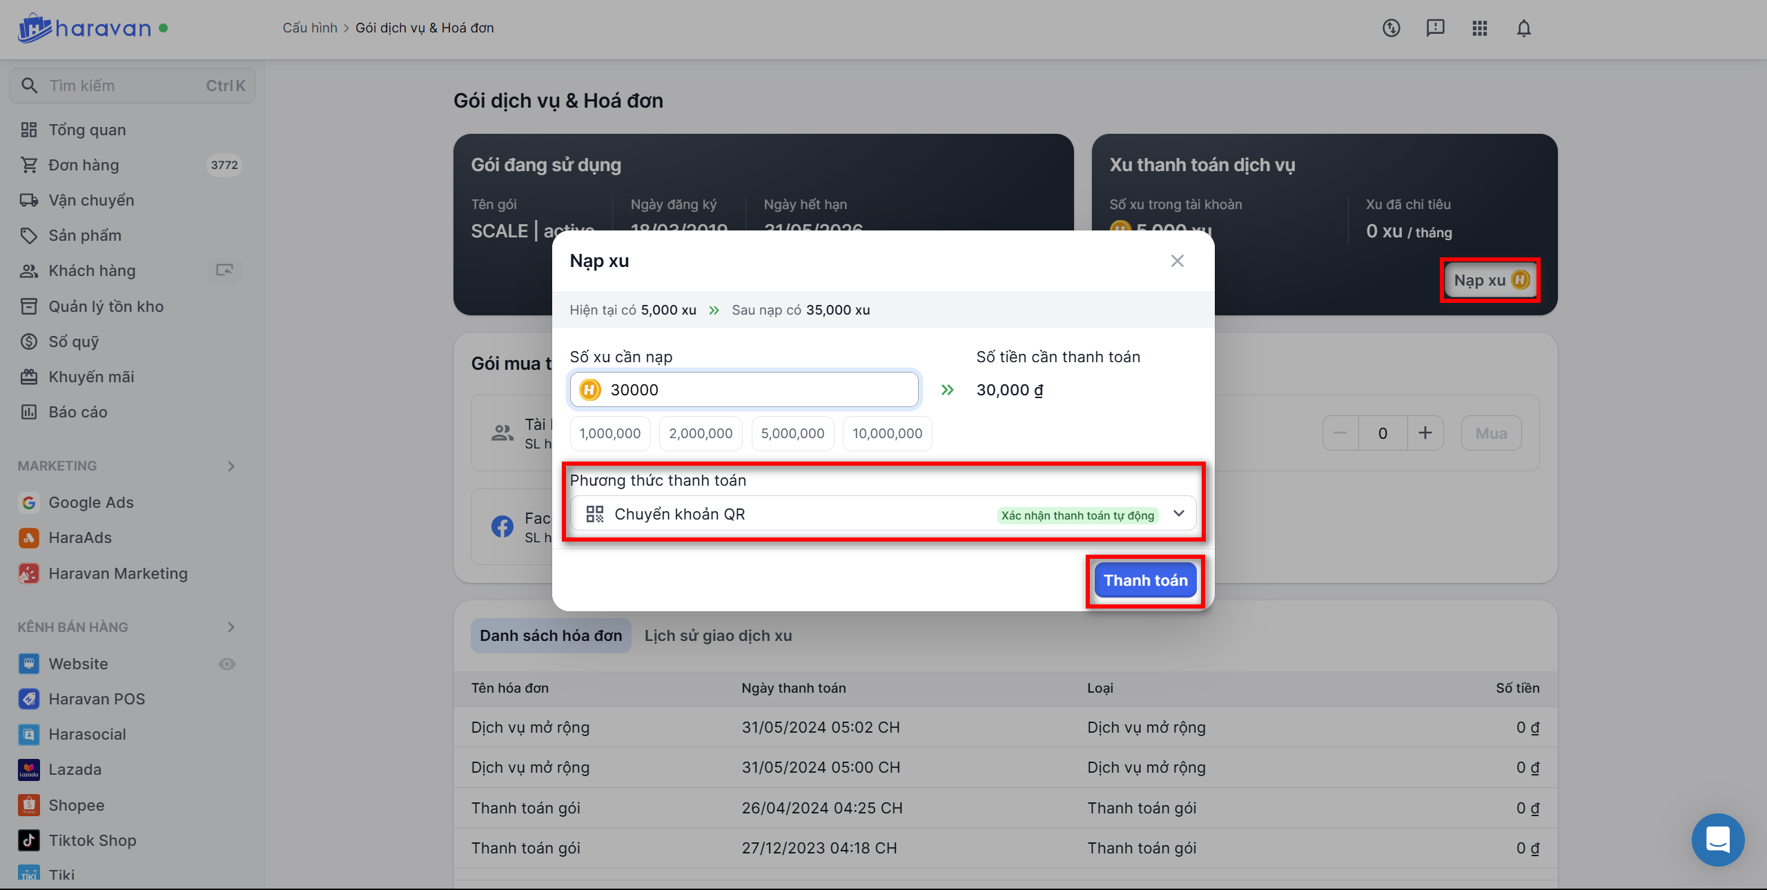This screenshot has height=890, width=1767.
Task: Click the Thanh toán button
Action: (1145, 581)
